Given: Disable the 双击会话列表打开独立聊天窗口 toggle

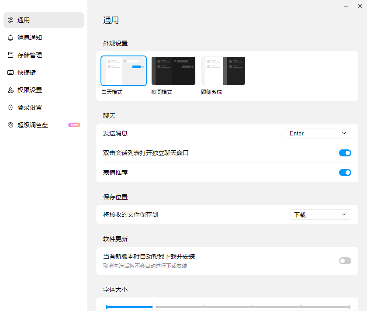Looking at the screenshot, I should [x=345, y=153].
